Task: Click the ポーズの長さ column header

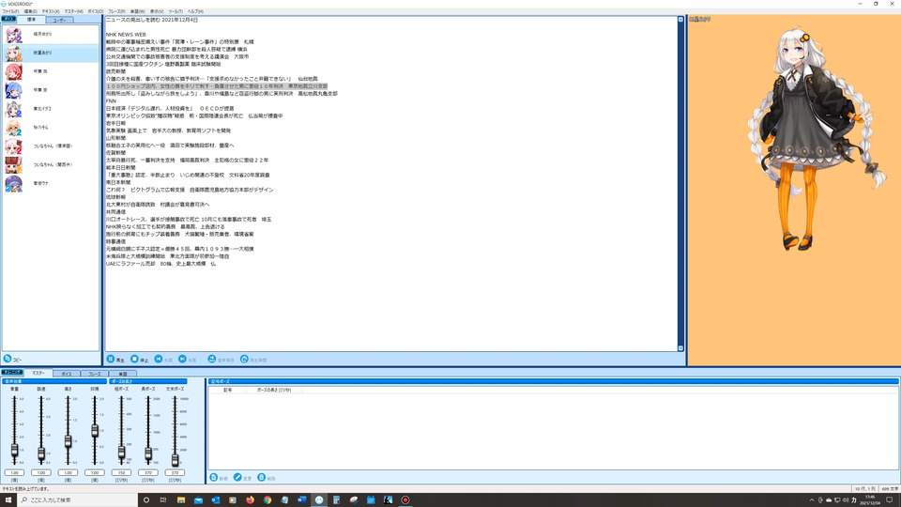Action: 274,390
